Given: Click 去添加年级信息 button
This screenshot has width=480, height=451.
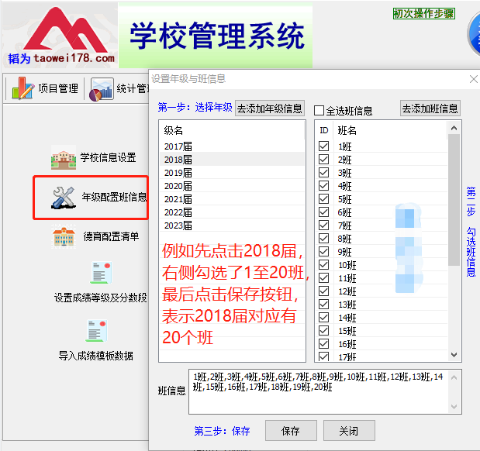Looking at the screenshot, I should (x=270, y=108).
